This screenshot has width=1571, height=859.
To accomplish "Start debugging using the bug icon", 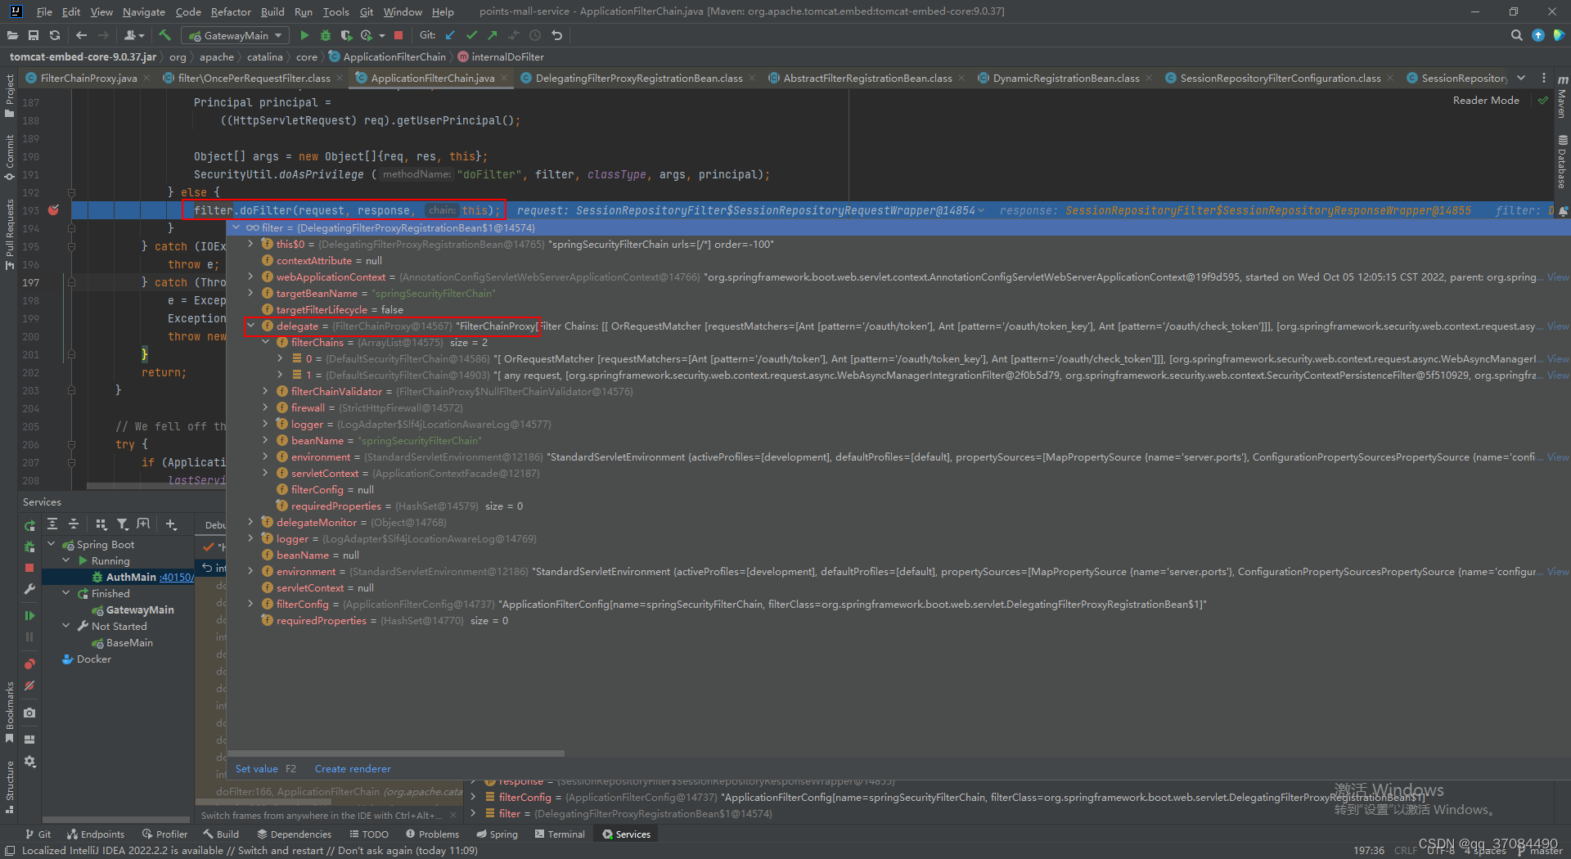I will (325, 35).
